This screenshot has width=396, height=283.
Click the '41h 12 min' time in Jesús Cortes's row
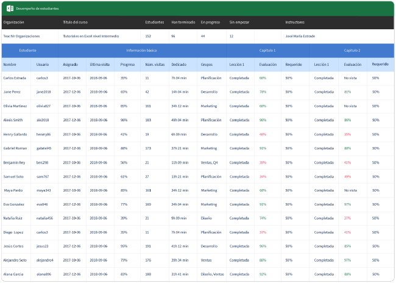(x=180, y=246)
